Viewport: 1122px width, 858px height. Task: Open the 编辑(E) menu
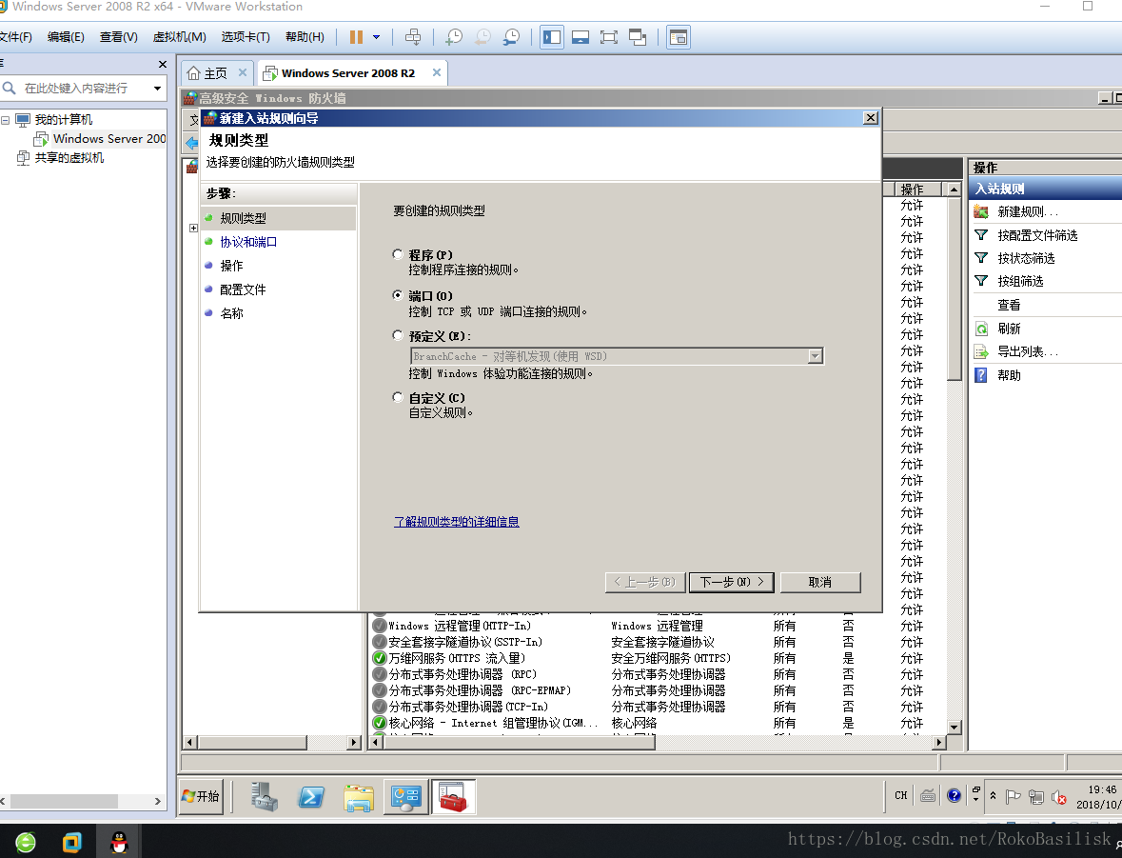point(66,37)
